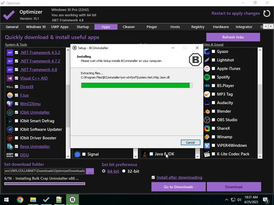Cancel the BCUninstaller setup
Screen dimensions: 274x205
[191, 143]
